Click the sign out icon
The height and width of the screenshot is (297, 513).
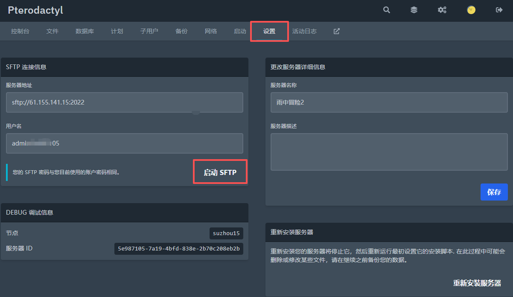[499, 10]
